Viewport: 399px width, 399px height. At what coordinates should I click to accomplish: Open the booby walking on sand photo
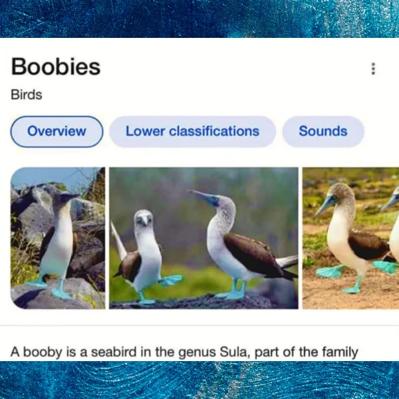click(x=350, y=238)
